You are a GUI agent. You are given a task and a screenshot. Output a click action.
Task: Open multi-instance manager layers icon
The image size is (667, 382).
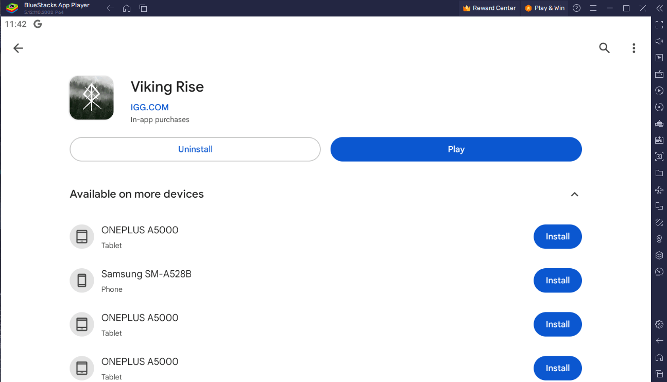(659, 255)
